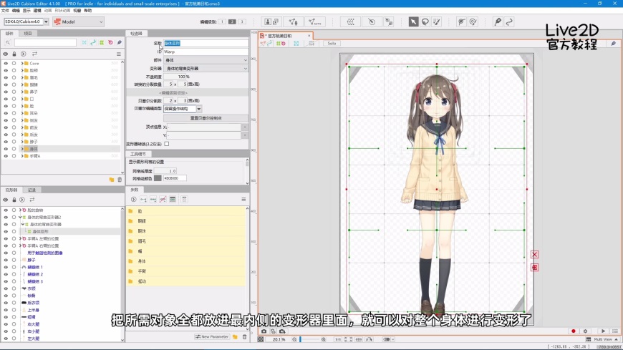Click the camera snapshot icon below canvas
623x350 pixels.
point(264,331)
